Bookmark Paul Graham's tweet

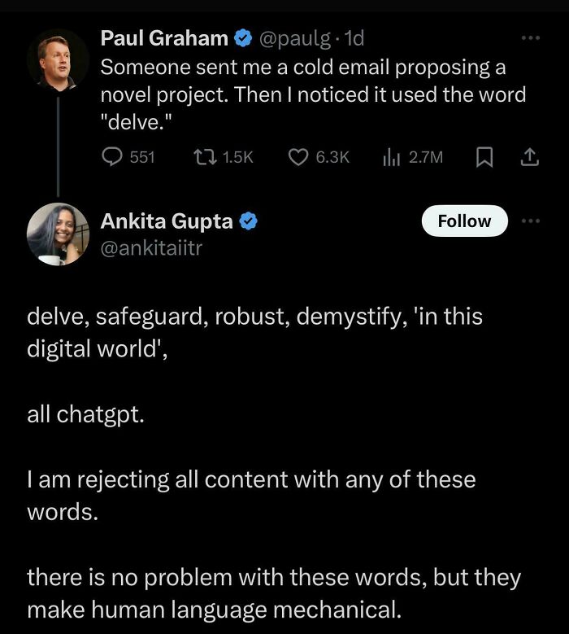pyautogui.click(x=486, y=156)
